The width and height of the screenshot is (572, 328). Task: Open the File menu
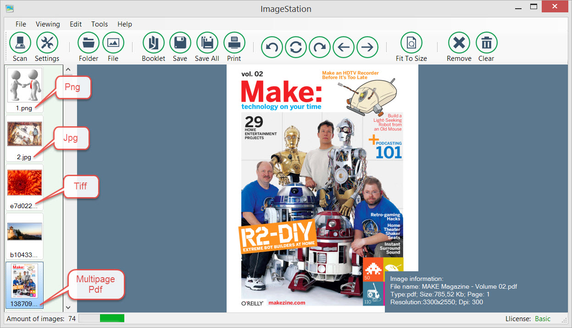(x=21, y=24)
